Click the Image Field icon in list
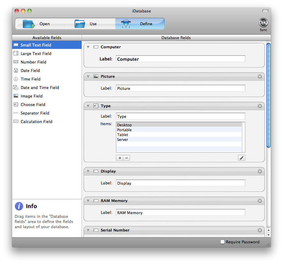This screenshot has height=264, width=283. pos(16,96)
